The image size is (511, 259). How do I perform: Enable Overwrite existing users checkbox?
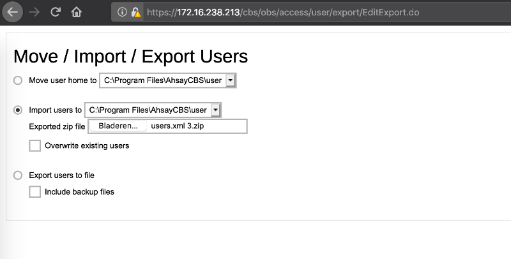tap(35, 146)
